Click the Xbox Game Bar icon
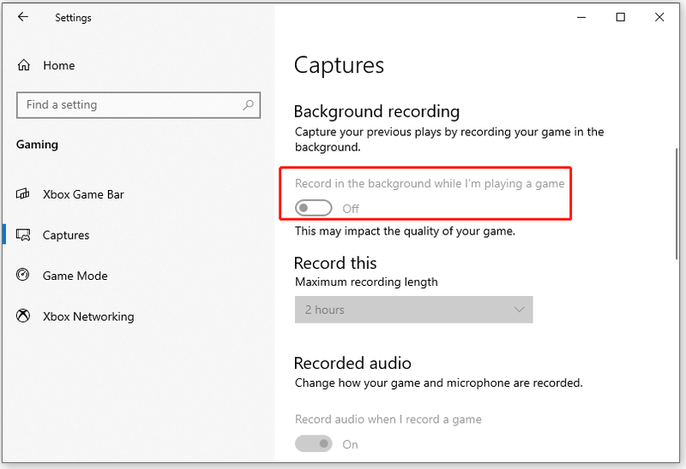This screenshot has width=686, height=469. pos(23,194)
